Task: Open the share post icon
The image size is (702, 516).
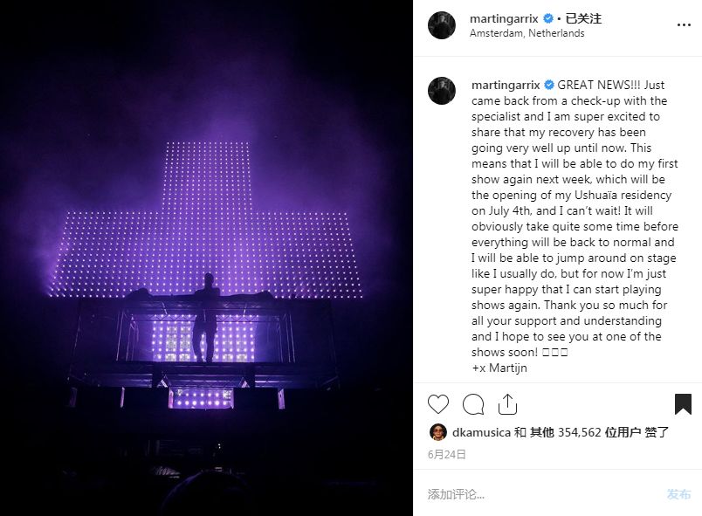Action: click(x=507, y=404)
